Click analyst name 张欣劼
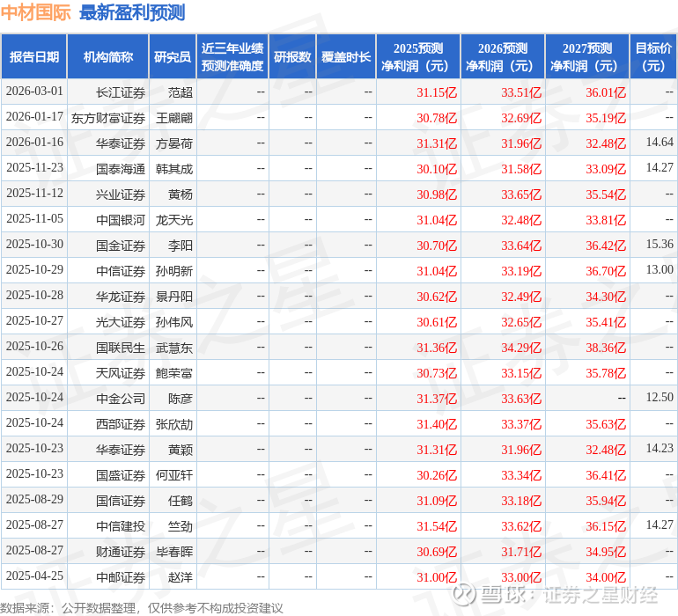678x616 pixels. pos(174,424)
